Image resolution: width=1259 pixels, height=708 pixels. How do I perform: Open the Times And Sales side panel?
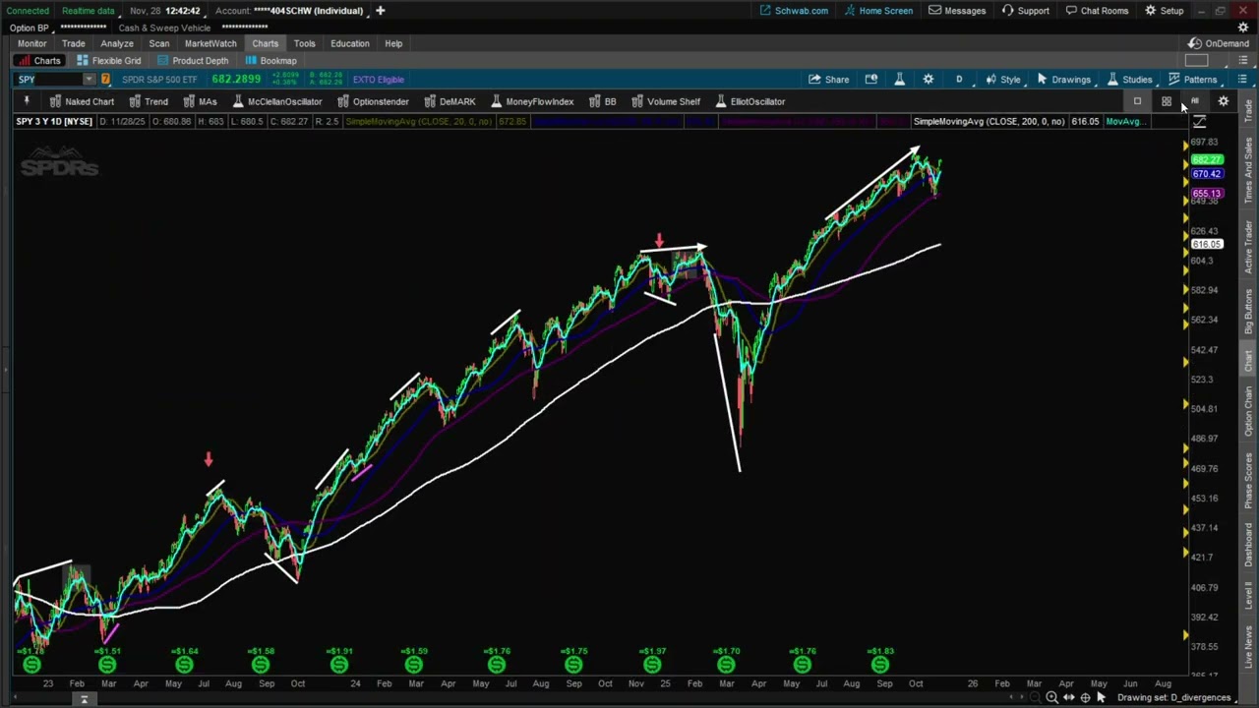pos(1249,170)
